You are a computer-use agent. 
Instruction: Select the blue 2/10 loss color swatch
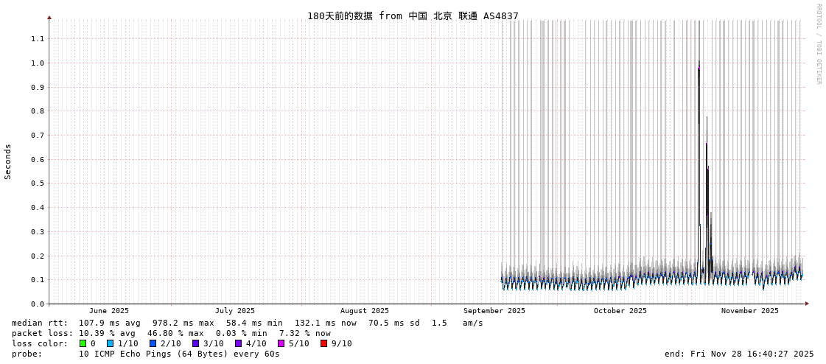[153, 343]
